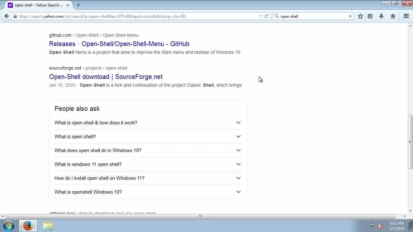The image size is (413, 232).
Task: Reload the page with refresh icon
Action: tap(266, 16)
